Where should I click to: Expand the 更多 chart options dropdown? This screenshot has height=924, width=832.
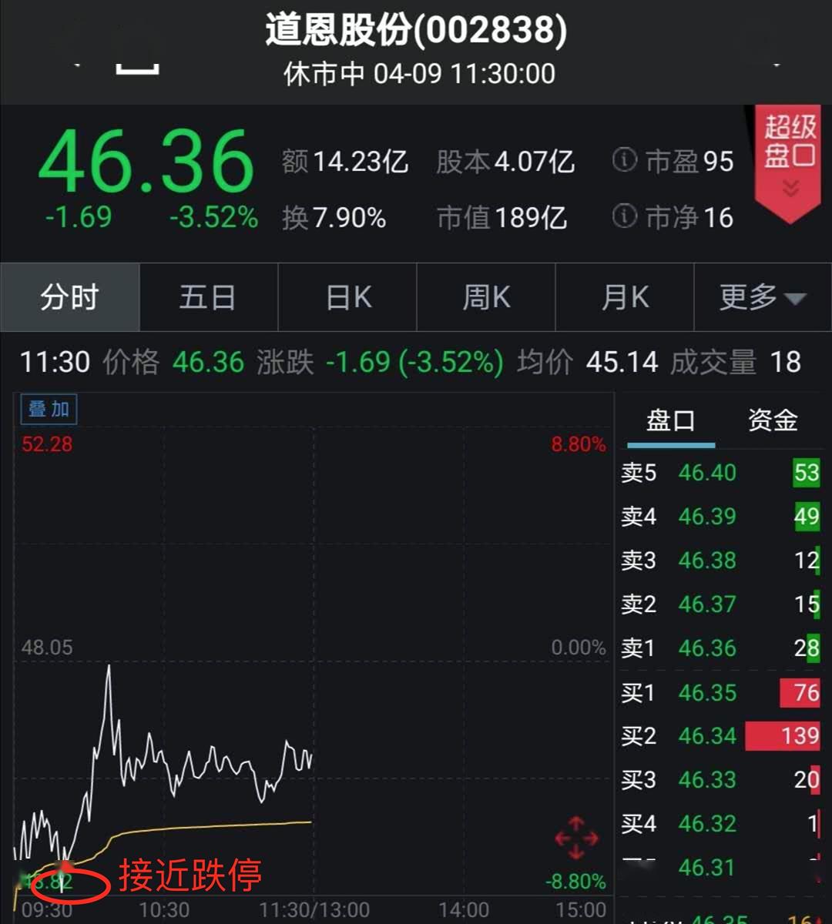763,297
